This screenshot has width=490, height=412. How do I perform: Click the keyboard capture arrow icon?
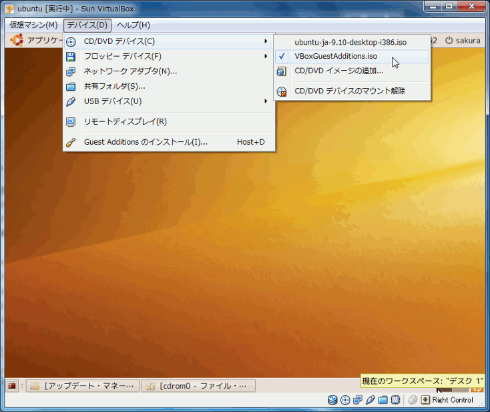425,400
